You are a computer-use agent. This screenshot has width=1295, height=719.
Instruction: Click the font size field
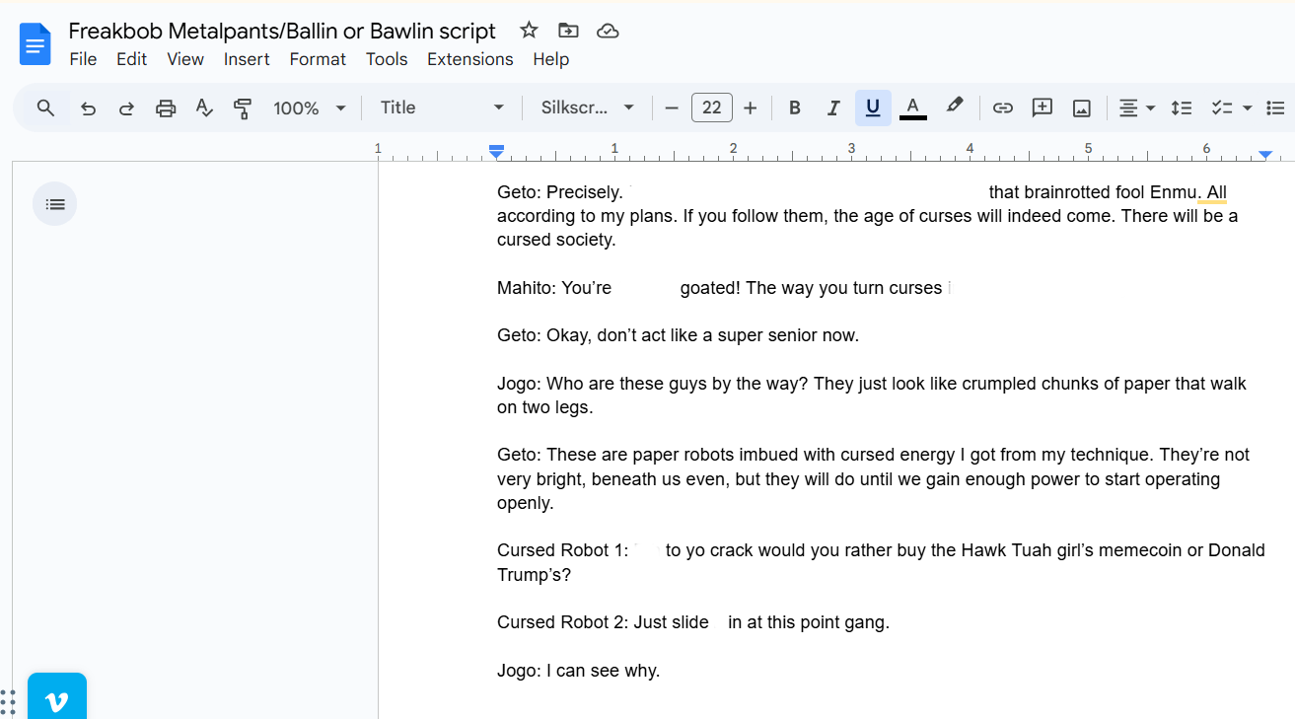pos(712,108)
